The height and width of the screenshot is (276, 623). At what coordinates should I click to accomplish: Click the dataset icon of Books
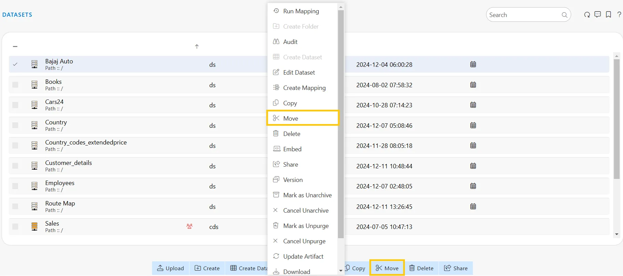pyautogui.click(x=34, y=85)
